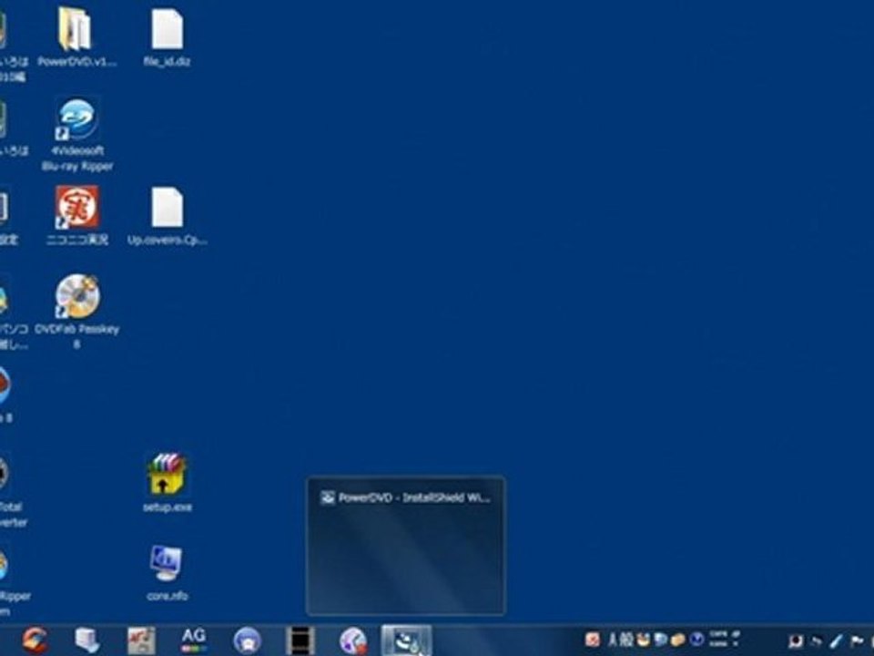874x656 pixels.
Task: Select the setup.exe installer icon
Action: [167, 483]
